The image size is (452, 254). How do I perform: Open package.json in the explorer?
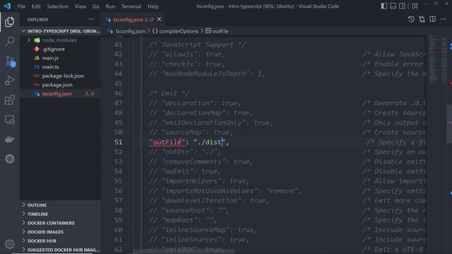click(x=61, y=85)
